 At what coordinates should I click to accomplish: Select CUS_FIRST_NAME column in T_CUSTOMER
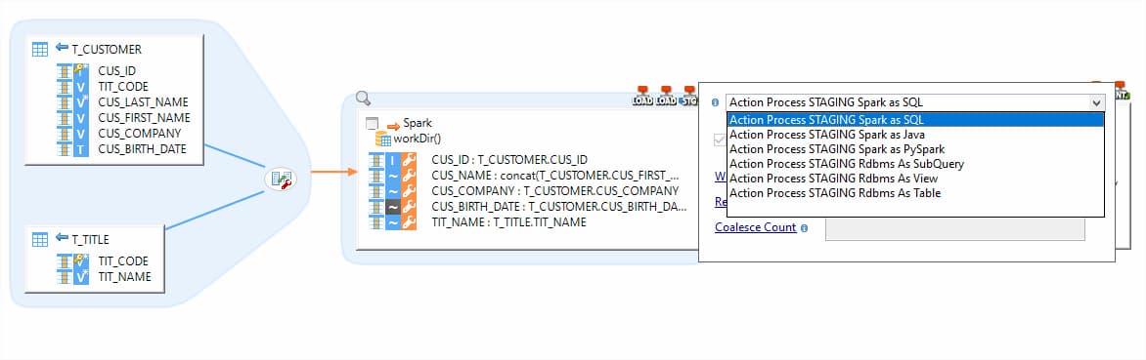tap(144, 118)
